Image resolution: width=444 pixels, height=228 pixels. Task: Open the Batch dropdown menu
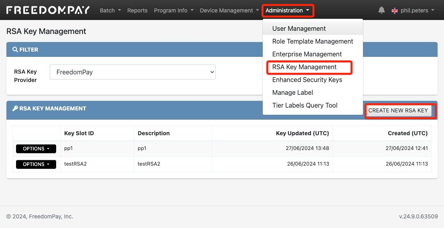coord(110,10)
